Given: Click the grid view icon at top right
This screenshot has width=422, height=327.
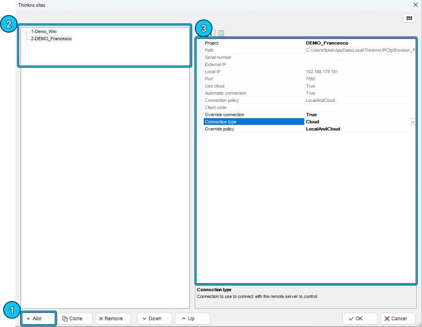Looking at the screenshot, I should point(409,18).
